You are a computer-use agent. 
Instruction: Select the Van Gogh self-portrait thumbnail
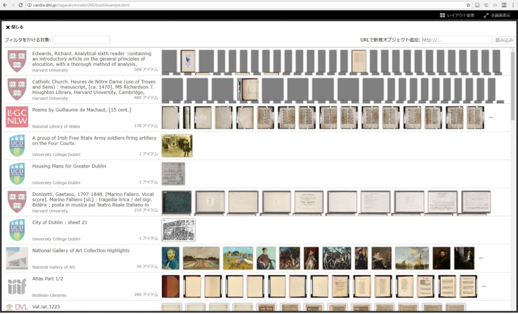(170, 258)
